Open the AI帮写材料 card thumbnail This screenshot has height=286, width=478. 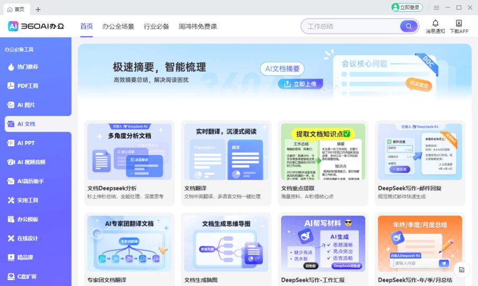click(x=323, y=244)
